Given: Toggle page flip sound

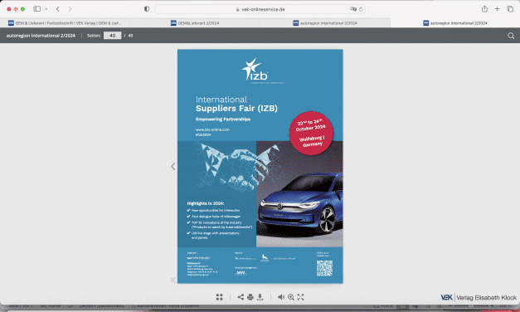Looking at the screenshot, I should (x=281, y=297).
